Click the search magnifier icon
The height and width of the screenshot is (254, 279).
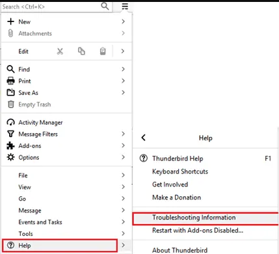click(105, 6)
